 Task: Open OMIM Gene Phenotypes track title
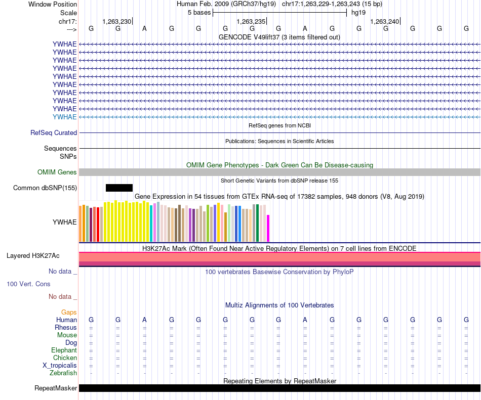point(279,165)
